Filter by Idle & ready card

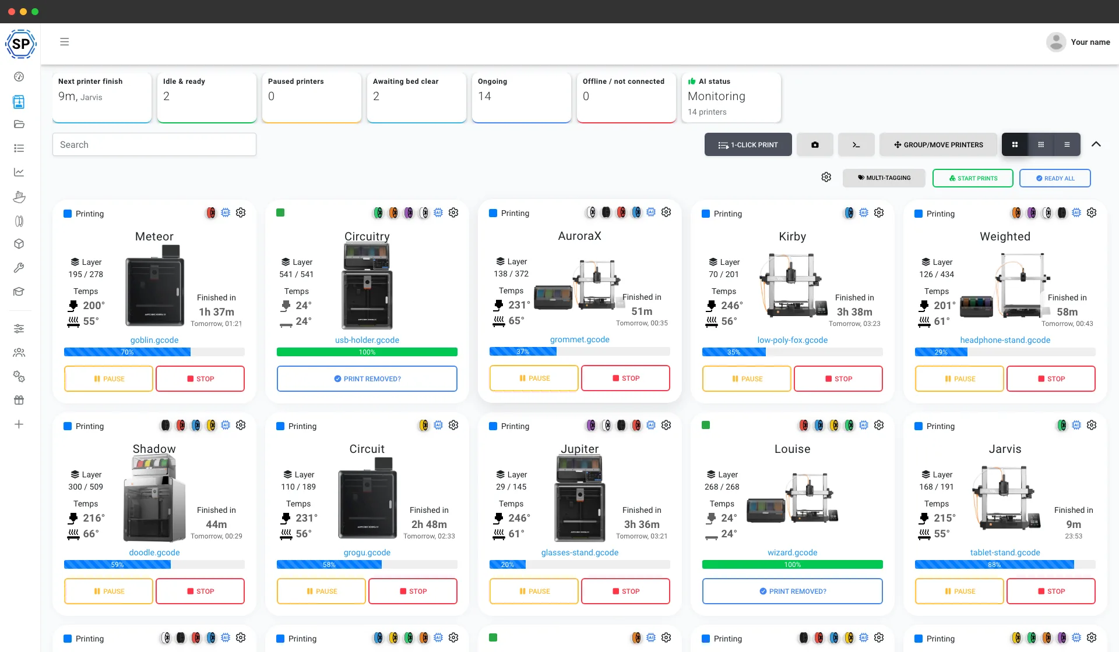point(207,97)
